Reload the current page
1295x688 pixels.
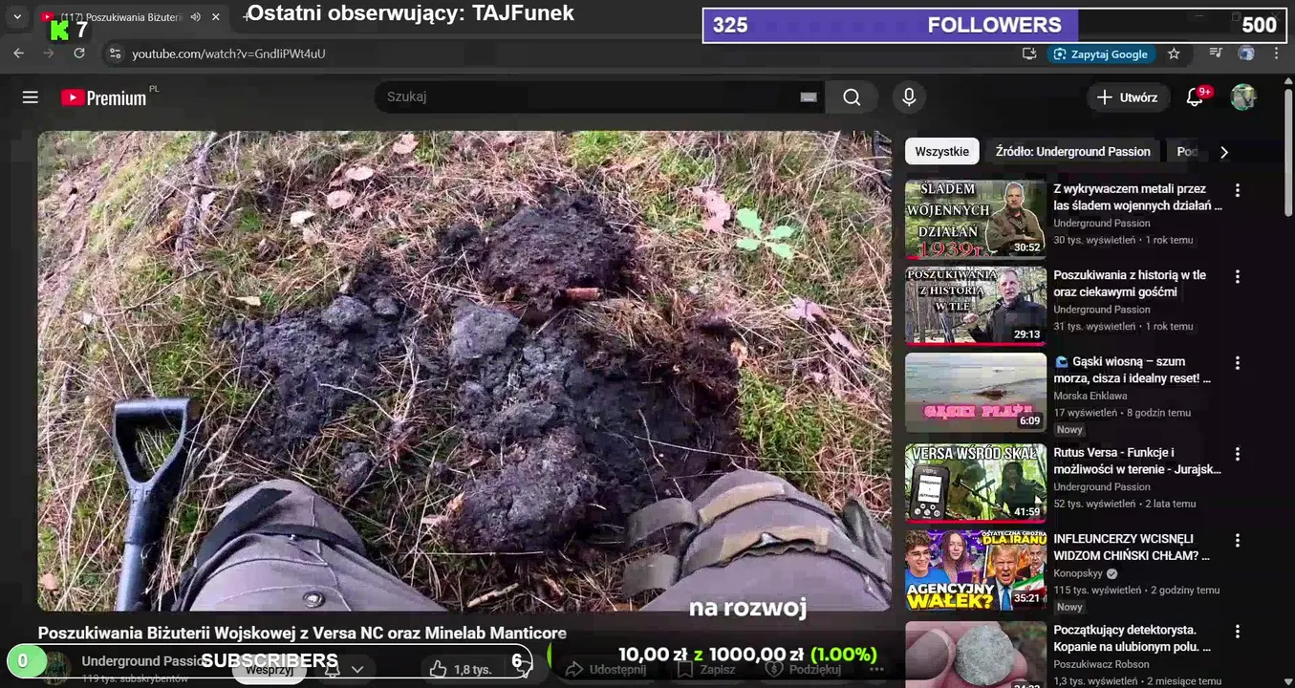click(x=79, y=54)
